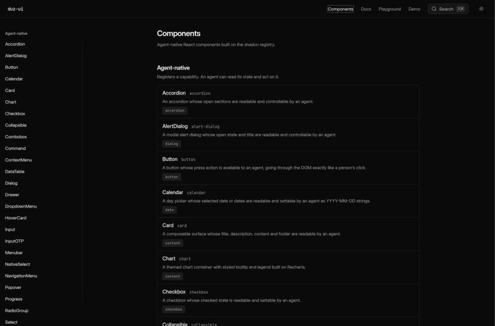Image resolution: width=495 pixels, height=326 pixels.
Task: Click the 'content' tag under Card
Action: (x=173, y=243)
